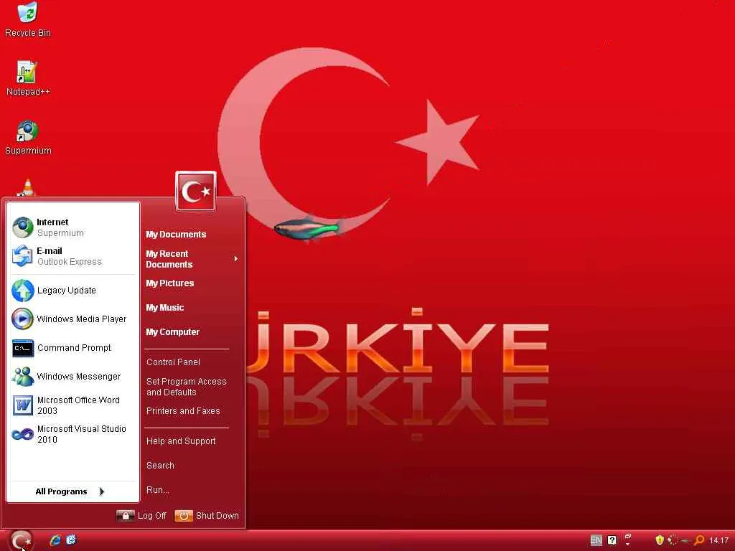Open Control Panel
The height and width of the screenshot is (551, 735).
173,362
